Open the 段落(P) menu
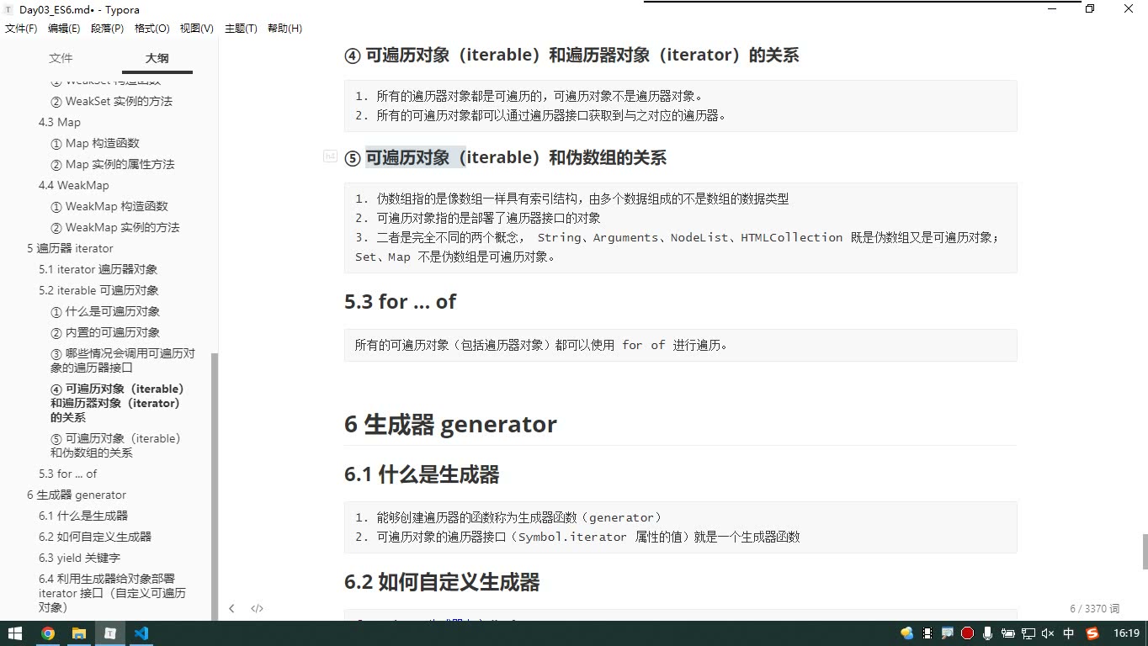Viewport: 1148px width, 646px height. click(107, 29)
